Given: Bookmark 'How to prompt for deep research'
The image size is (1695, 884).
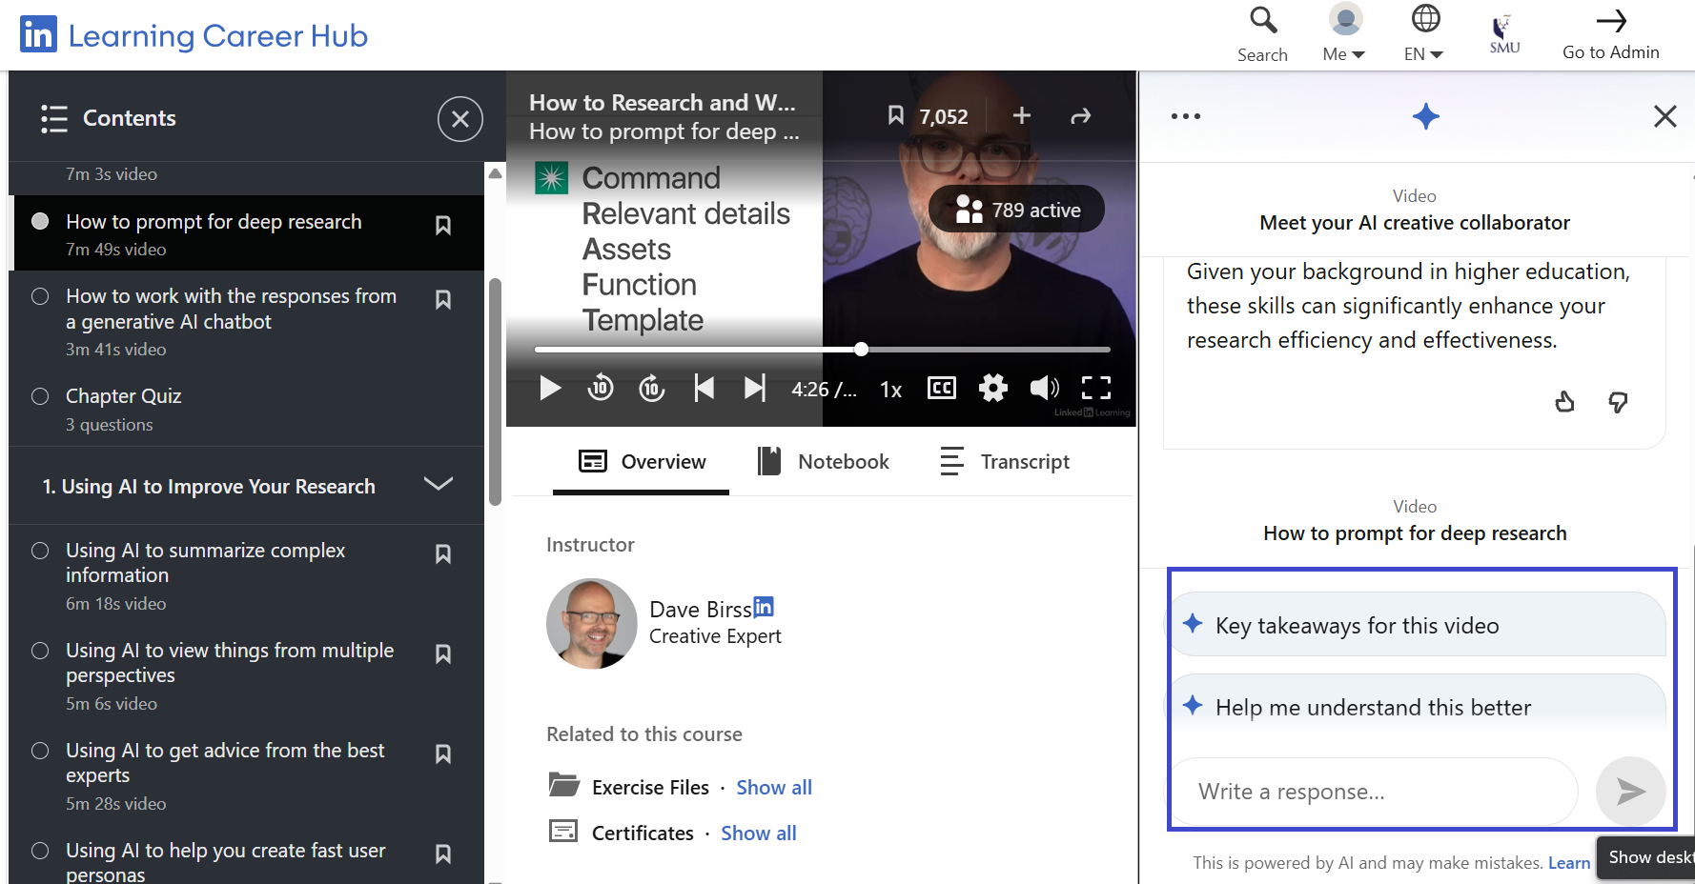Looking at the screenshot, I should click(x=443, y=226).
